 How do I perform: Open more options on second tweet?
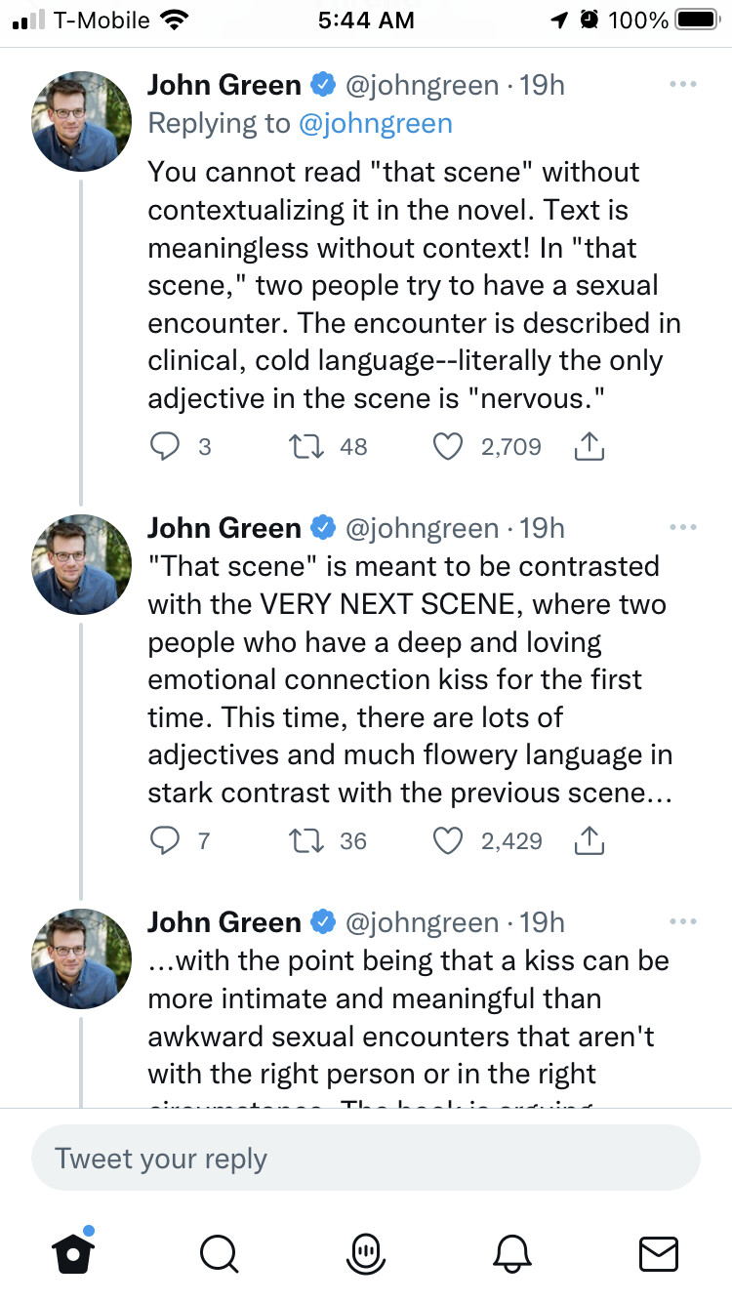683,527
